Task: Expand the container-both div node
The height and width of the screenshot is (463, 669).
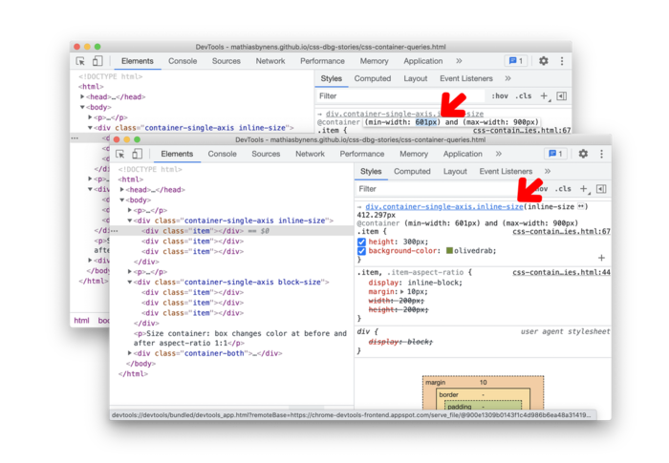Action: (x=131, y=353)
